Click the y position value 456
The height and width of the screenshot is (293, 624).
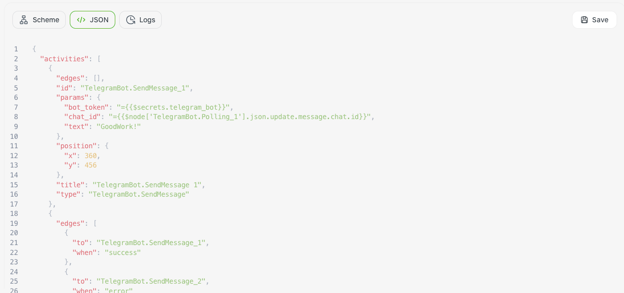tap(91, 165)
